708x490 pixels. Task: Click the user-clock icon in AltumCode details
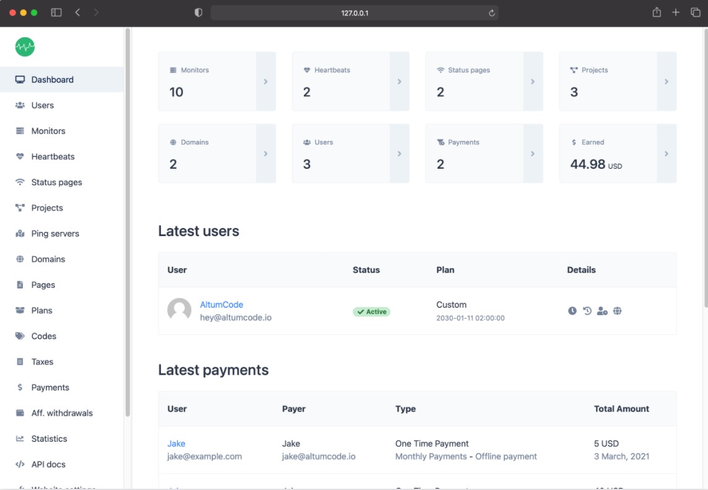pos(602,311)
